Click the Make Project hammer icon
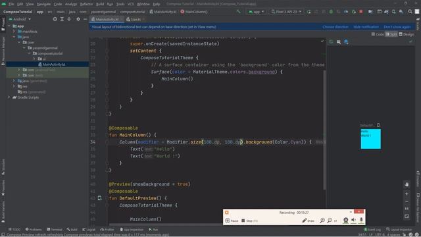The width and height of the screenshot is (421, 237). (x=238, y=12)
